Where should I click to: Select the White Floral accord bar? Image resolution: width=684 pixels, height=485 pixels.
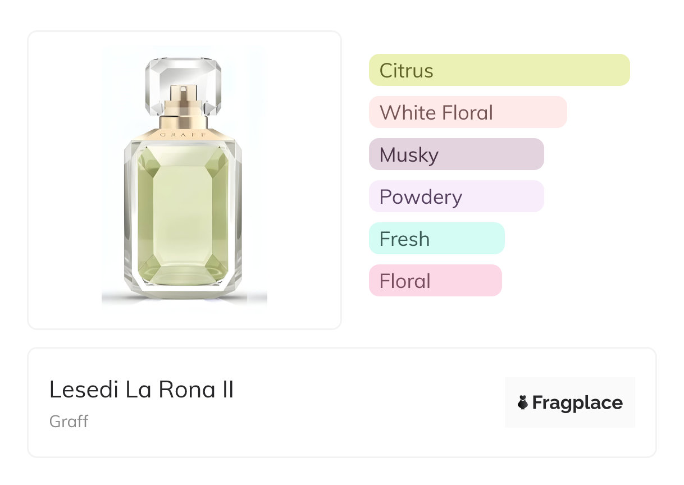point(467,112)
